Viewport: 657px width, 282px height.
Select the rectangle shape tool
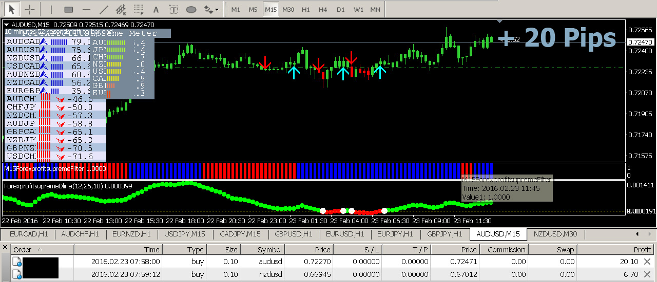click(x=68, y=9)
